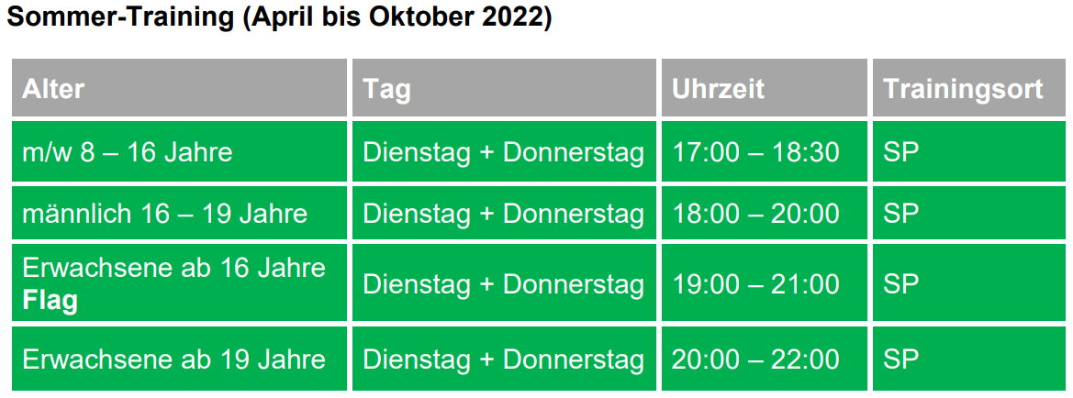Click the Uhrzeit column header
This screenshot has width=1073, height=398.
(765, 87)
